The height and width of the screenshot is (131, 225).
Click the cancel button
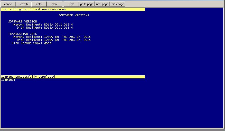coord(8,4)
